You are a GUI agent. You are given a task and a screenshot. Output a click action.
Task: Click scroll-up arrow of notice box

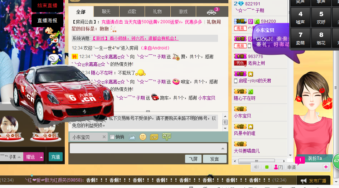click(225, 116)
